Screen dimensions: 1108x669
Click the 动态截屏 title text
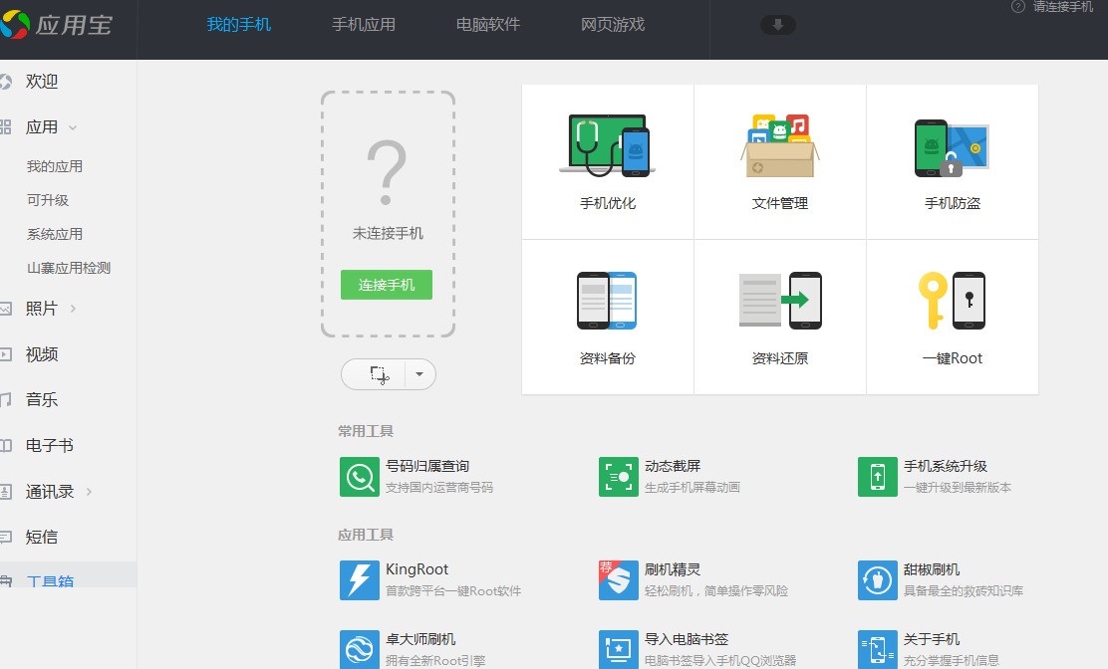(x=673, y=467)
